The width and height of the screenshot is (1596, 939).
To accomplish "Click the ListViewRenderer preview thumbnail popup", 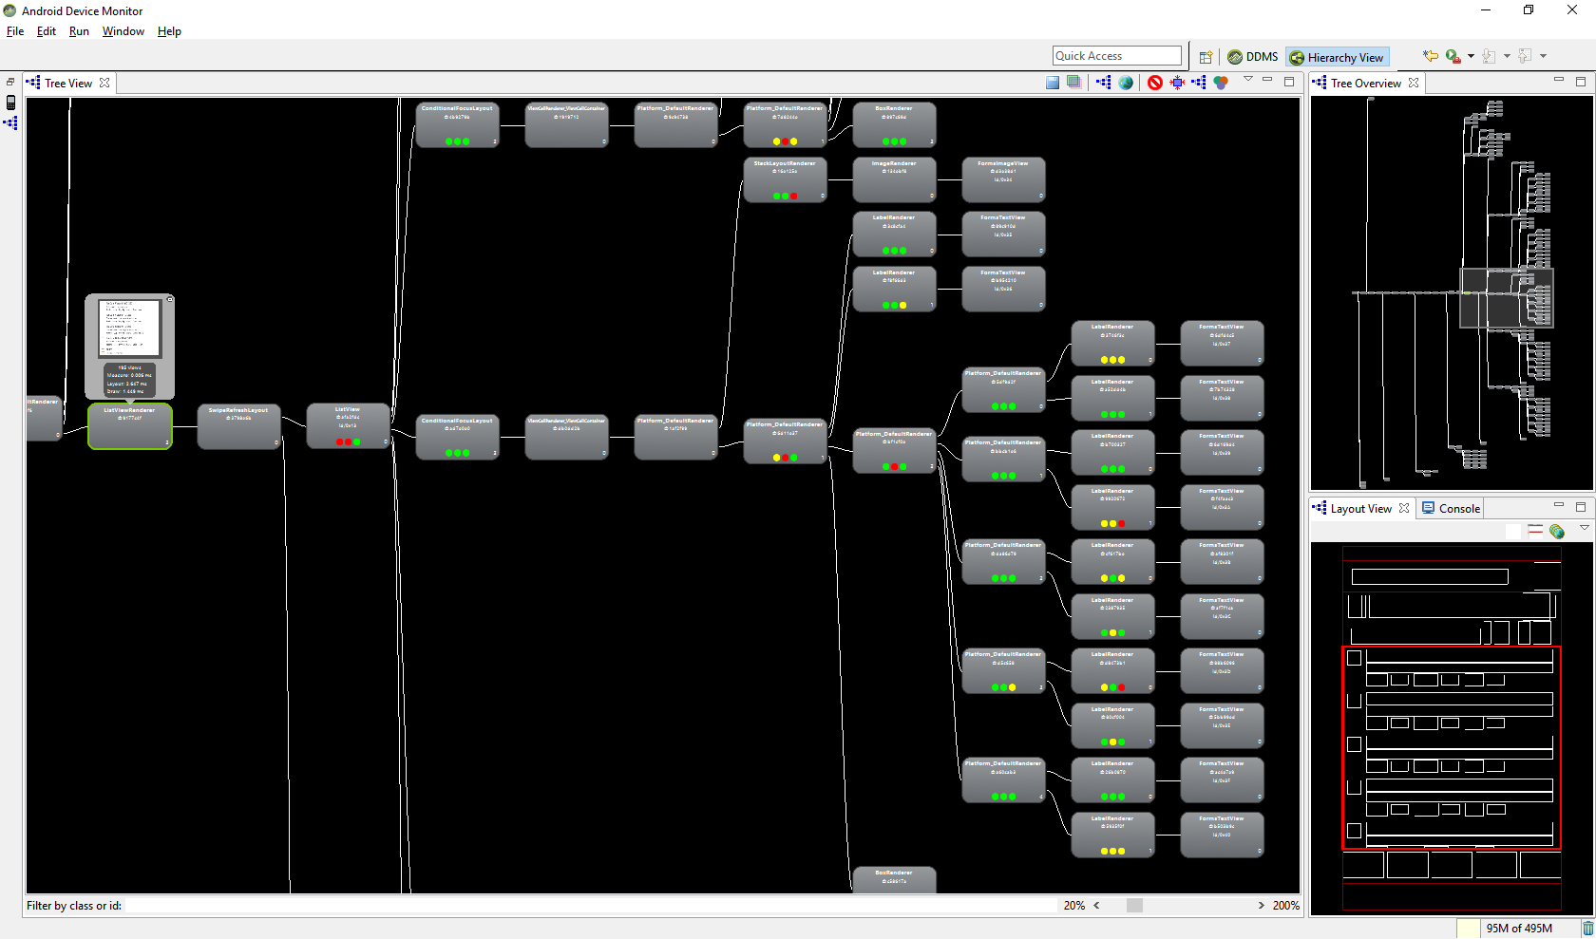I will pos(130,347).
